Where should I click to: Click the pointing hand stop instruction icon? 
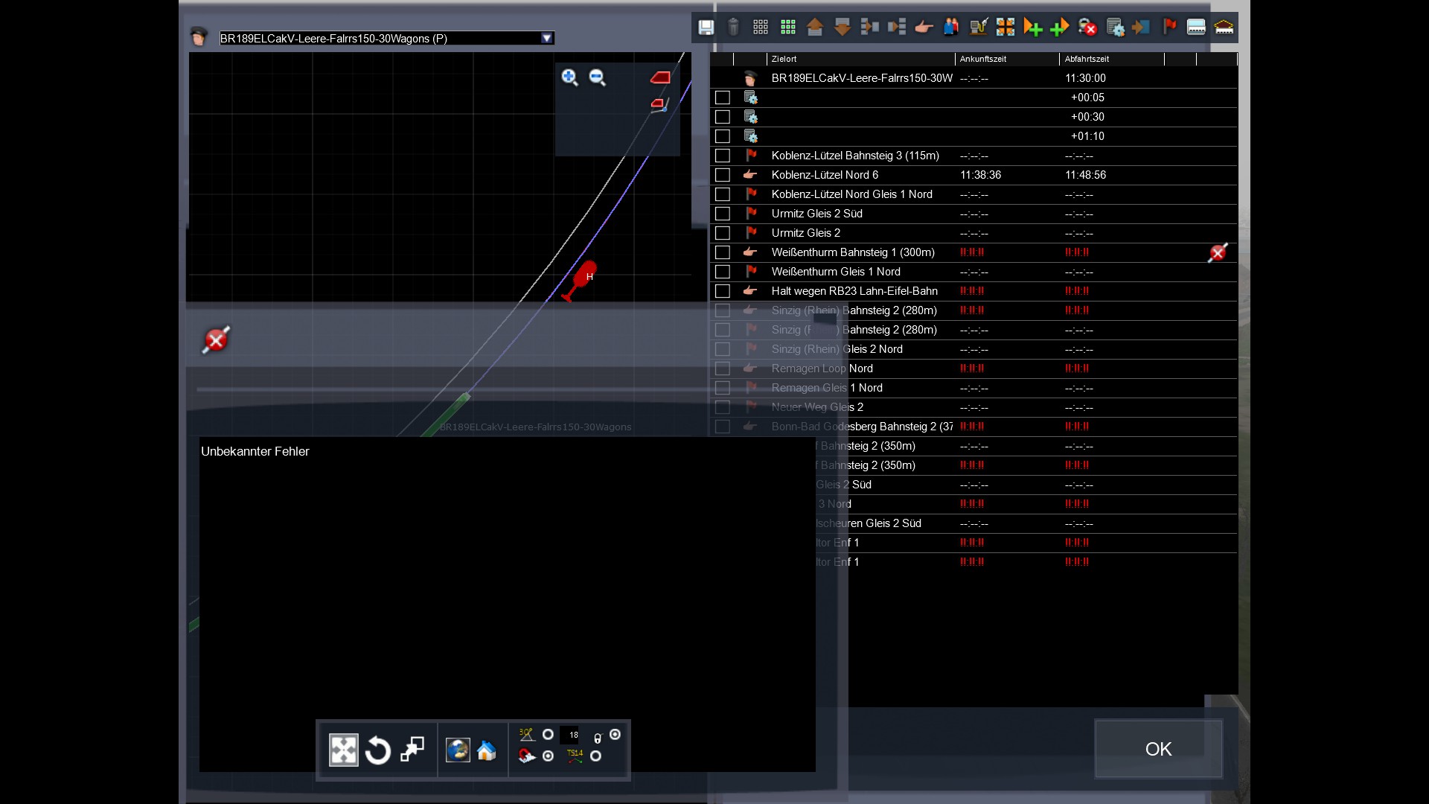(924, 28)
